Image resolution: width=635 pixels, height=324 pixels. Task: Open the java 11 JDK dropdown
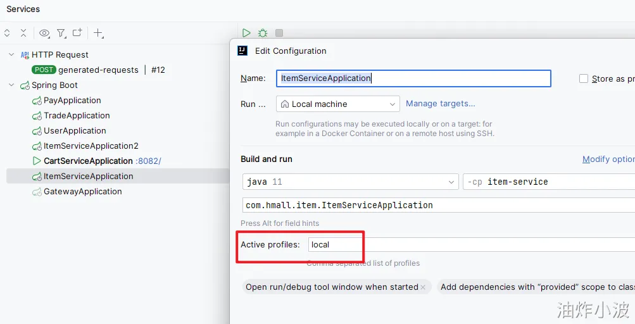click(350, 182)
